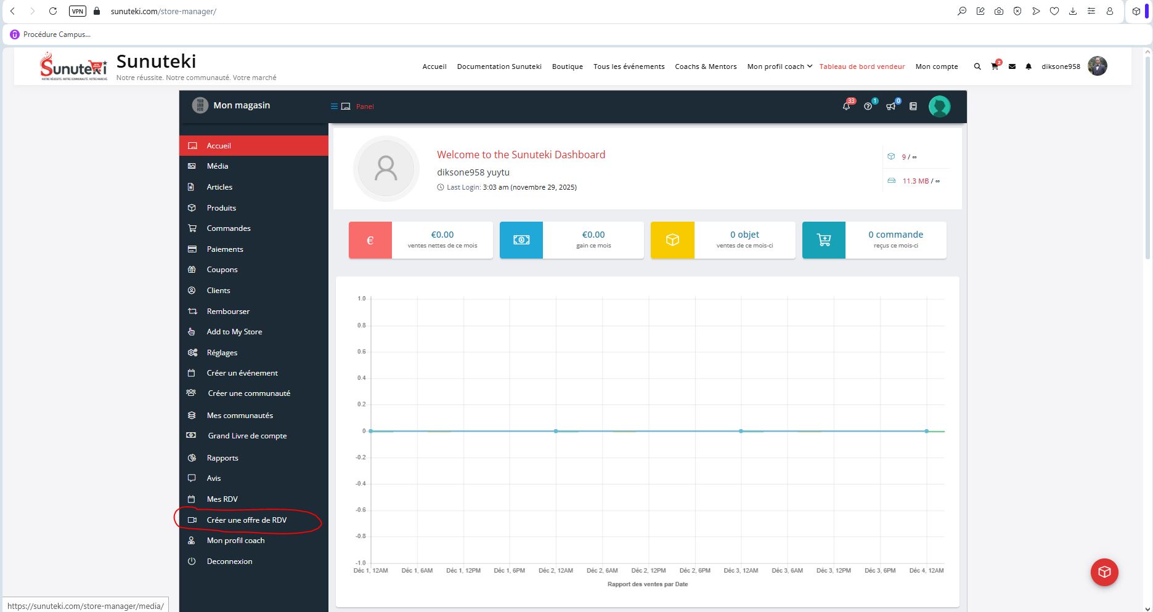Open the enquiry question mark icon
Screen dimensions: 1153x612
pyautogui.click(x=868, y=107)
